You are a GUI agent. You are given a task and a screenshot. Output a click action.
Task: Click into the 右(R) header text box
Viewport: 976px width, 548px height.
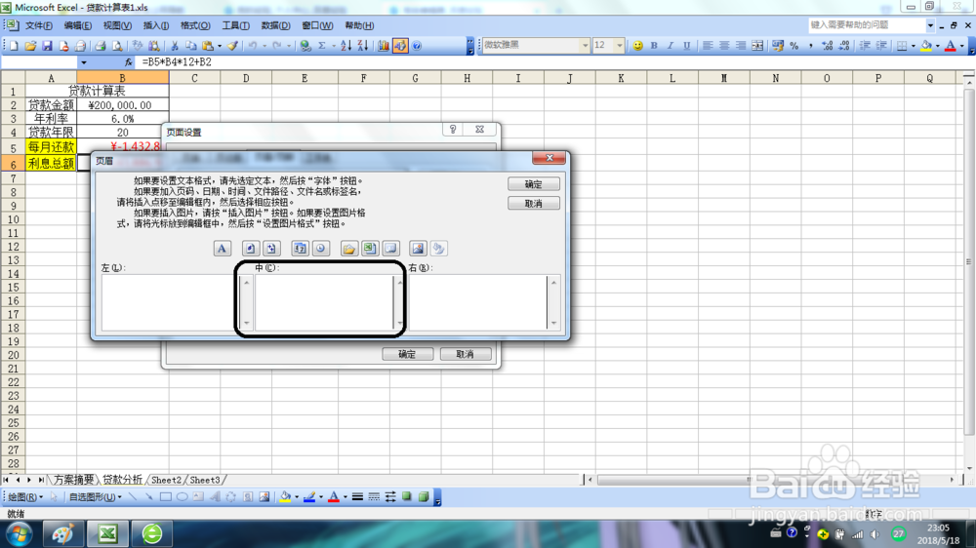477,302
